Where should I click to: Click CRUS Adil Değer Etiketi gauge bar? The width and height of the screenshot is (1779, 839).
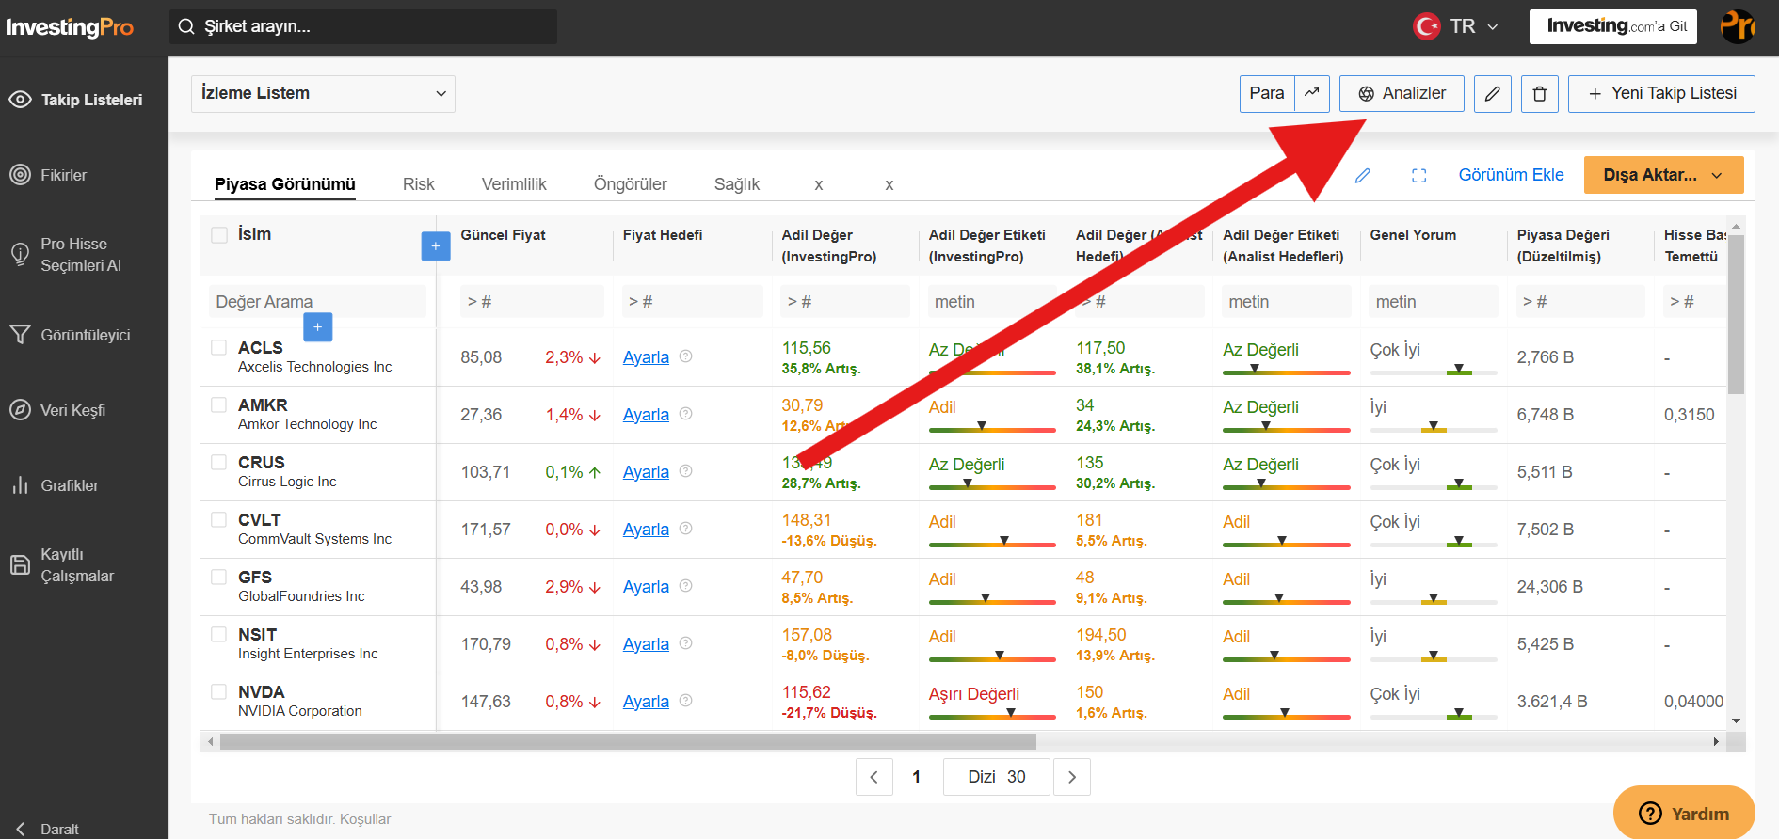[x=992, y=486]
